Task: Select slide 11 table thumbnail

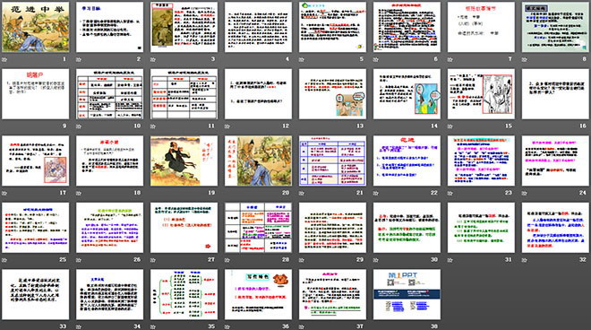Action: pyautogui.click(x=184, y=94)
